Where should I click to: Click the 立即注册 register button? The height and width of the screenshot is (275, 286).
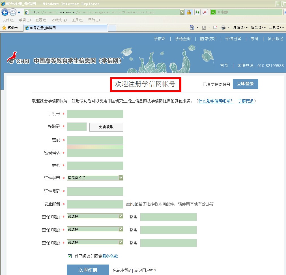[x=88, y=270]
